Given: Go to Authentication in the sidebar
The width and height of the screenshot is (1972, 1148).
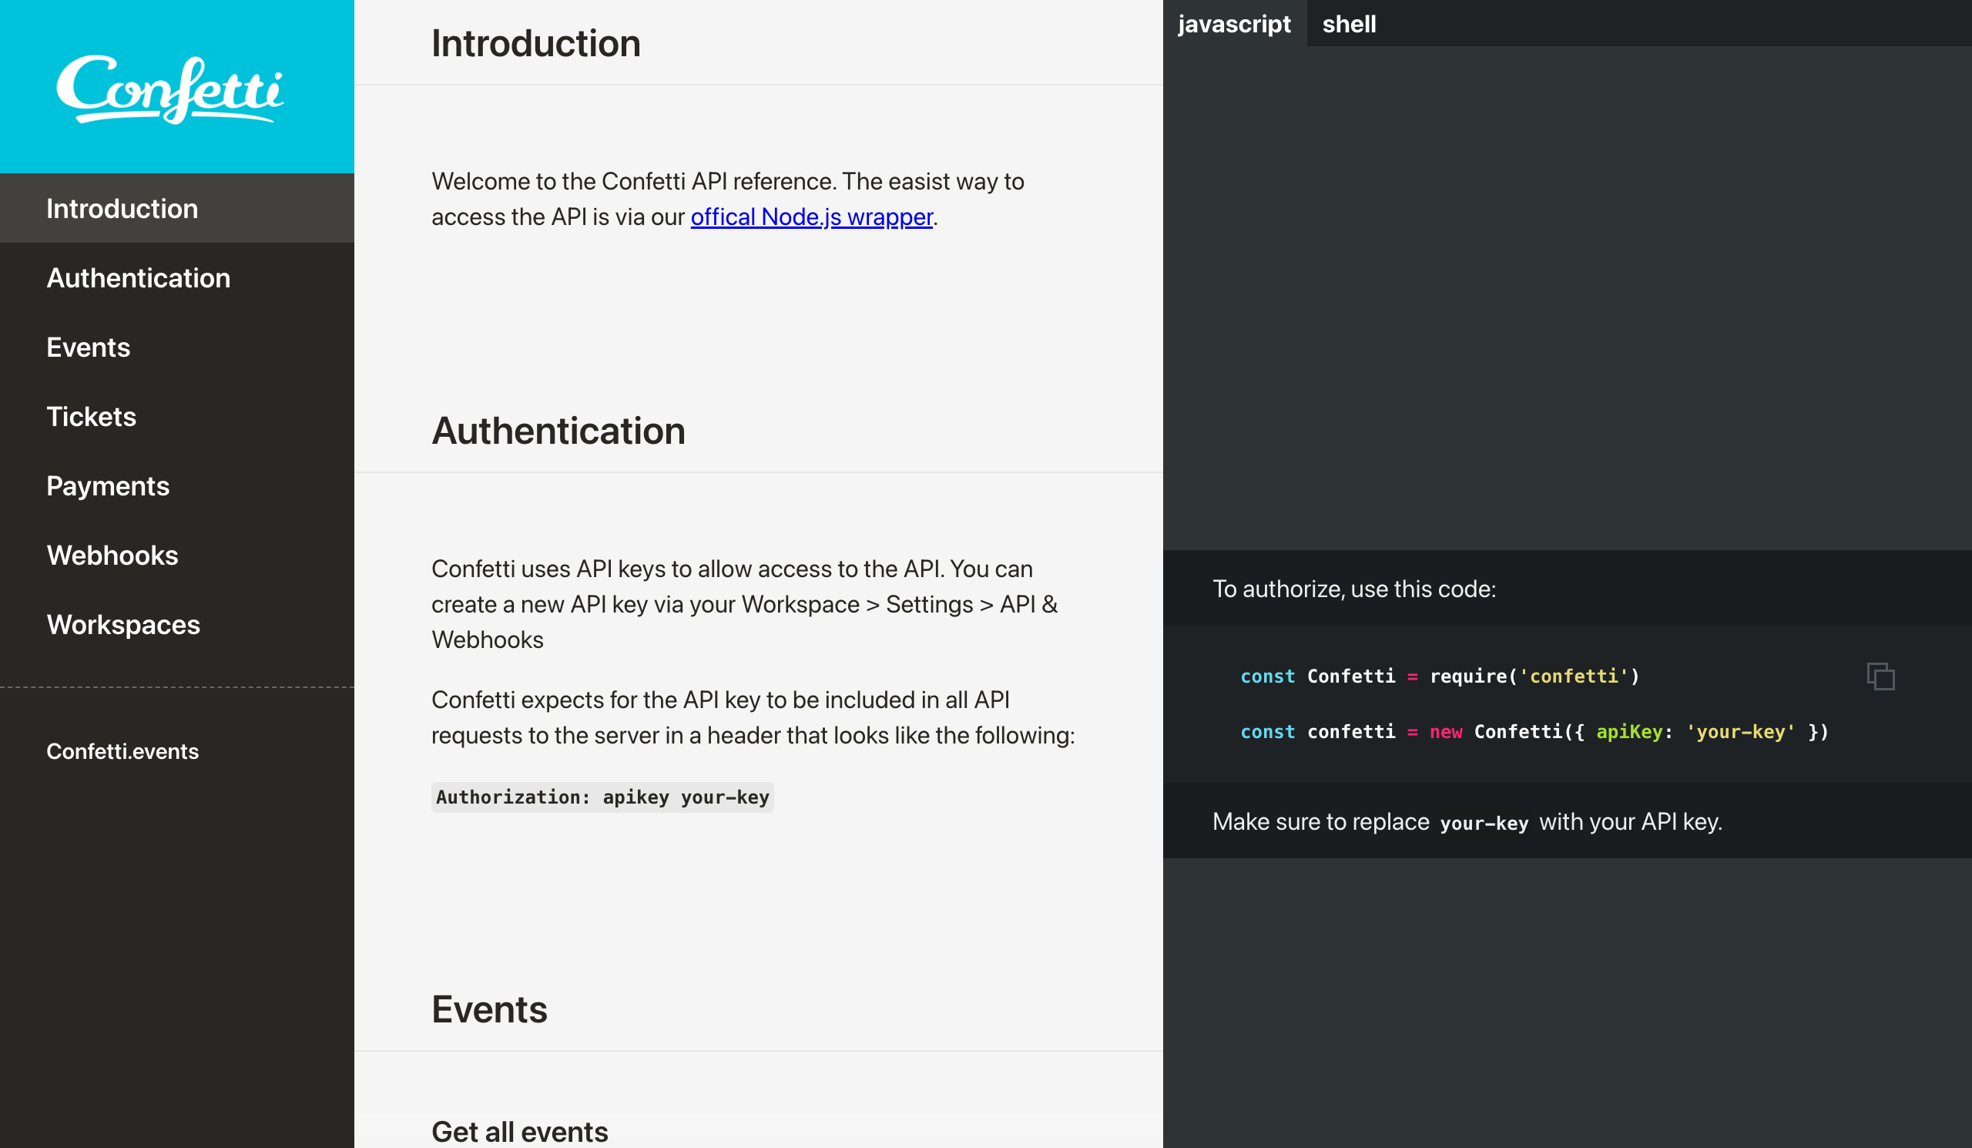Looking at the screenshot, I should (x=177, y=278).
